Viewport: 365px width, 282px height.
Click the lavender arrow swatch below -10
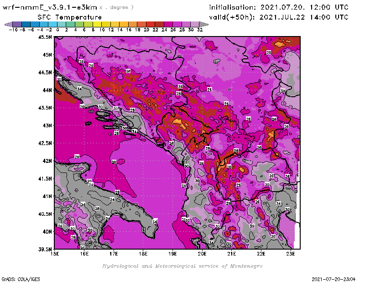tap(8, 24)
